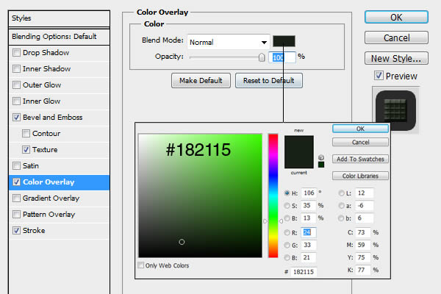Check the Only Web Colors option
This screenshot has height=294, width=441.
coord(142,265)
